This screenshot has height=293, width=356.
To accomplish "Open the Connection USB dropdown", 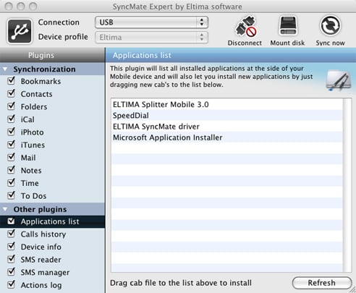I will 151,22.
